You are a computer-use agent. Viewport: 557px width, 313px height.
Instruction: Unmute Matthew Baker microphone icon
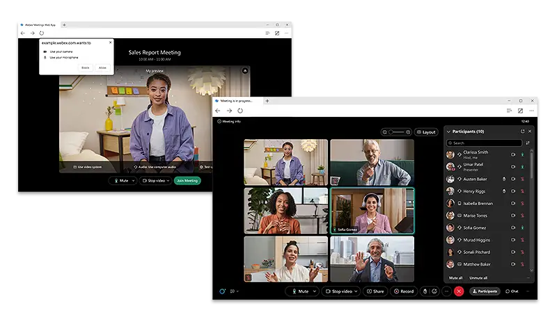(523, 264)
